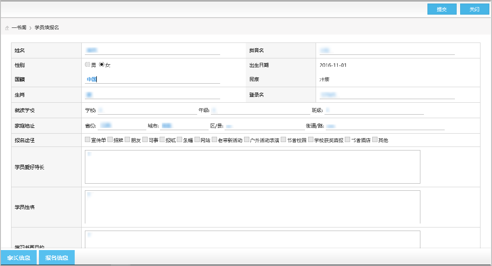Click the 关闭 close button
The image size is (492, 266).
click(x=474, y=9)
